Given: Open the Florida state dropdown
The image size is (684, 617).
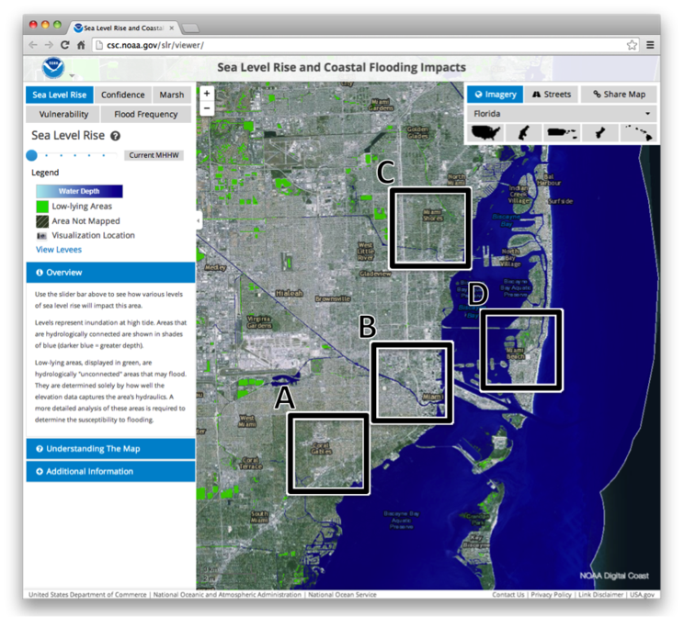Looking at the screenshot, I should click(x=561, y=114).
